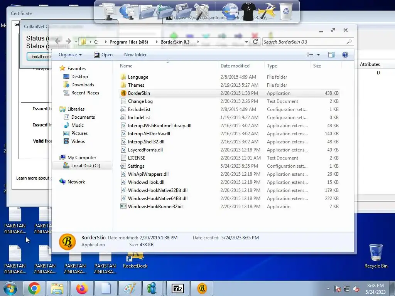The height and width of the screenshot is (296, 395).
Task: Select Interop.SHDocVw.dll file
Action: click(x=149, y=133)
